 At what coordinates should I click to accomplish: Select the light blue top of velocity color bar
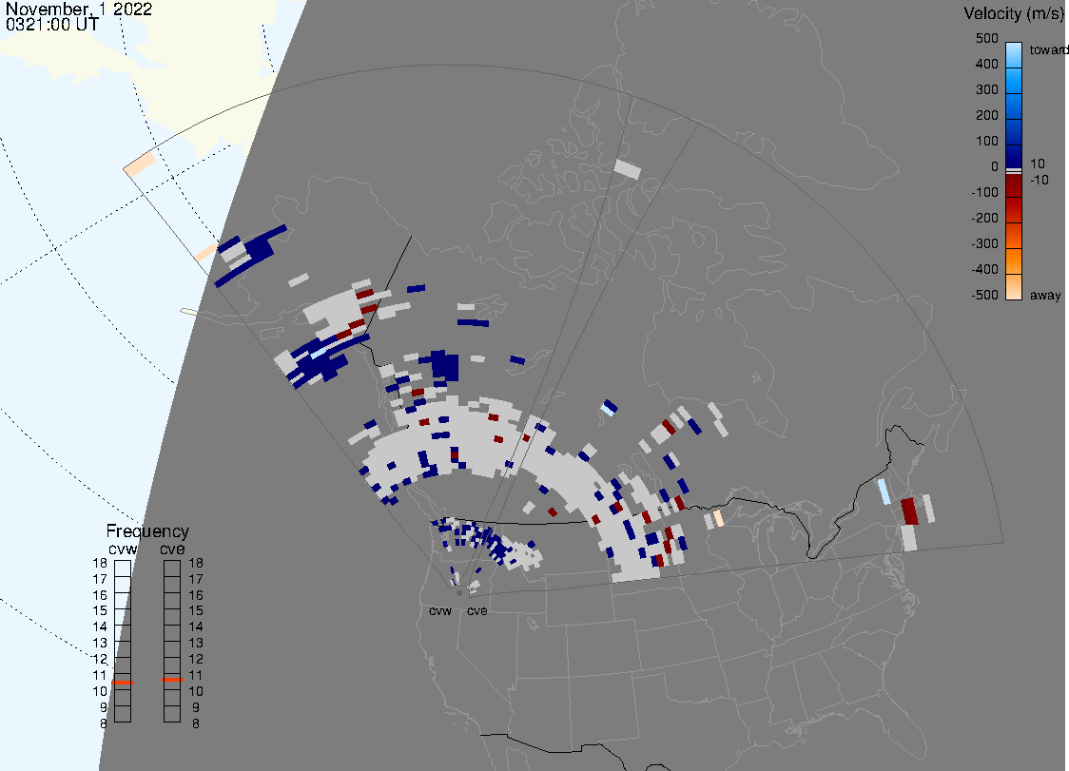1014,52
